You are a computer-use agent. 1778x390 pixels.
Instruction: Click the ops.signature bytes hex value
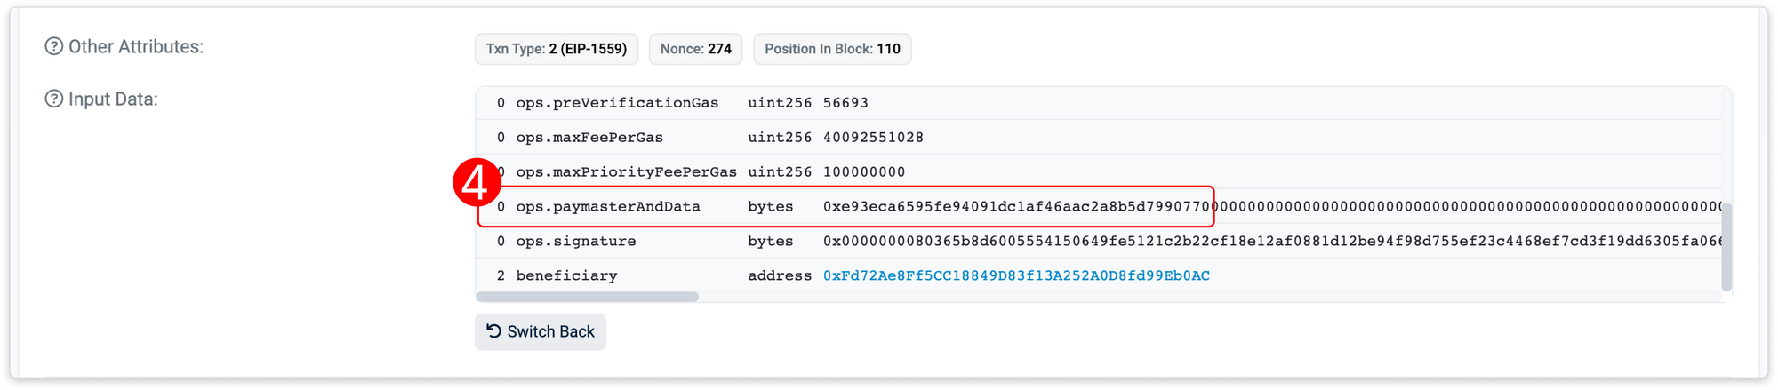[1272, 242]
